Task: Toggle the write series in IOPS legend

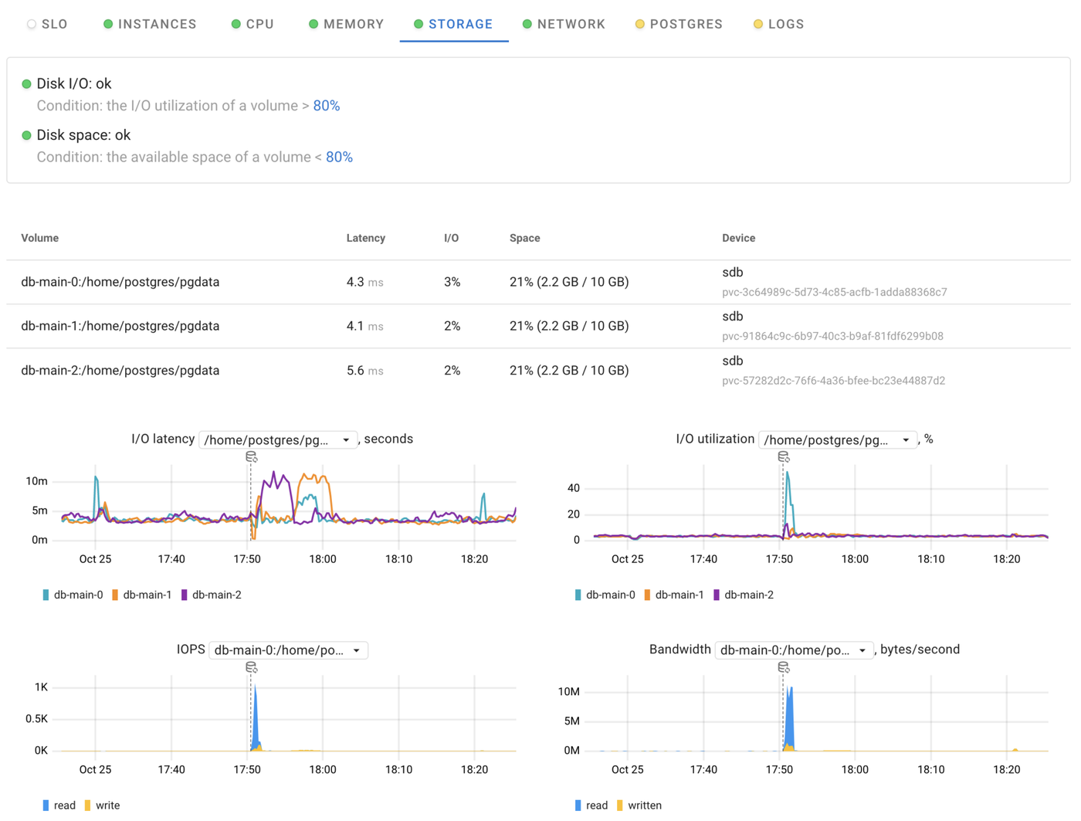Action: tap(108, 805)
